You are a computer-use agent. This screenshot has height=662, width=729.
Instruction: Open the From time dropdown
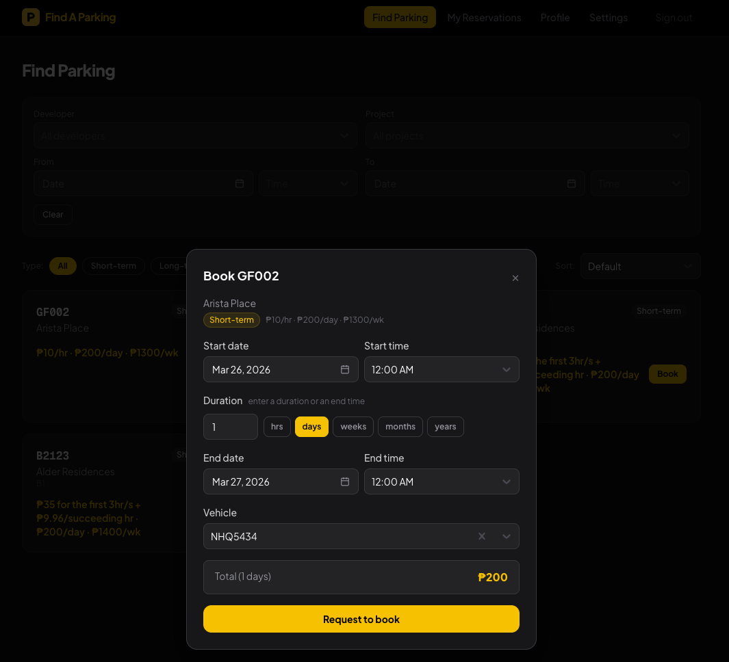tap(308, 183)
